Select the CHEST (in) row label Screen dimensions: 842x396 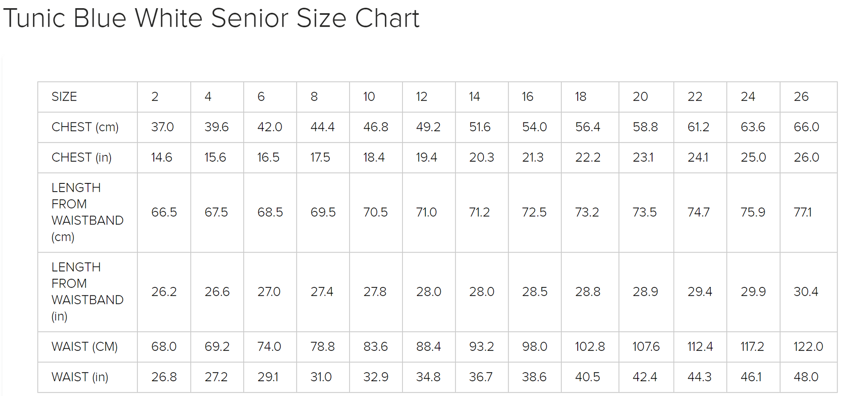(81, 157)
